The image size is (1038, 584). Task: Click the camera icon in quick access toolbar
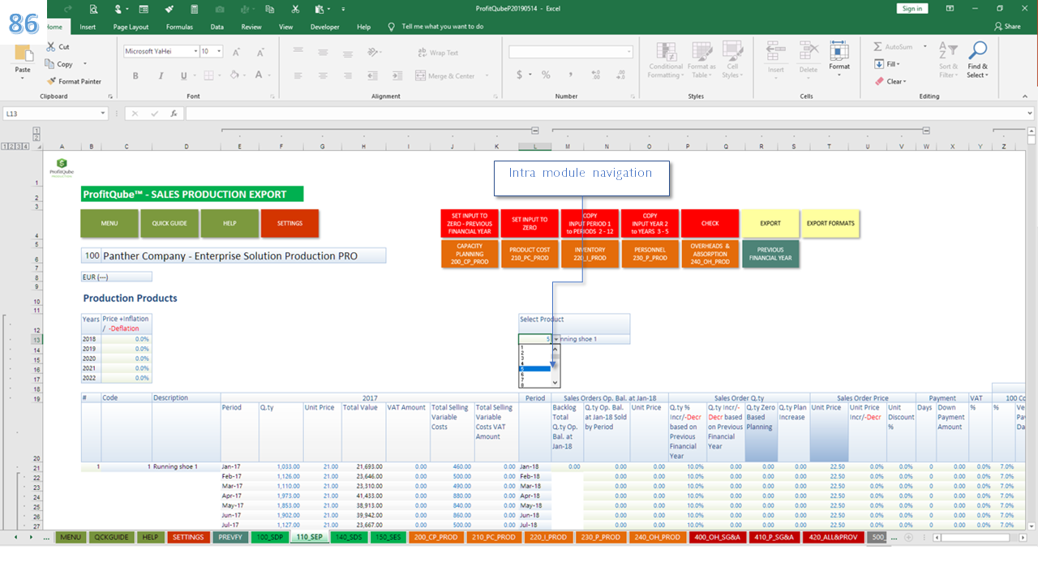tap(220, 9)
